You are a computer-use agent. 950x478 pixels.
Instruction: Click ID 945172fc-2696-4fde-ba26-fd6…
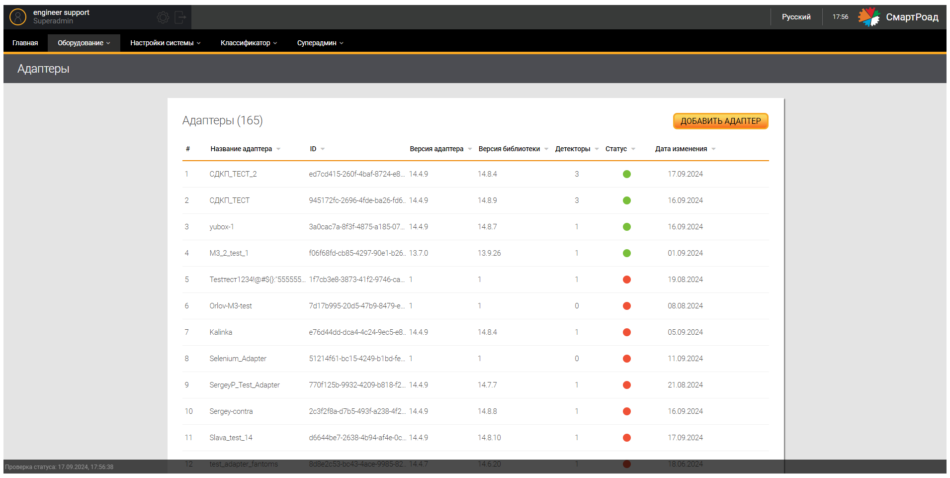pyautogui.click(x=357, y=200)
